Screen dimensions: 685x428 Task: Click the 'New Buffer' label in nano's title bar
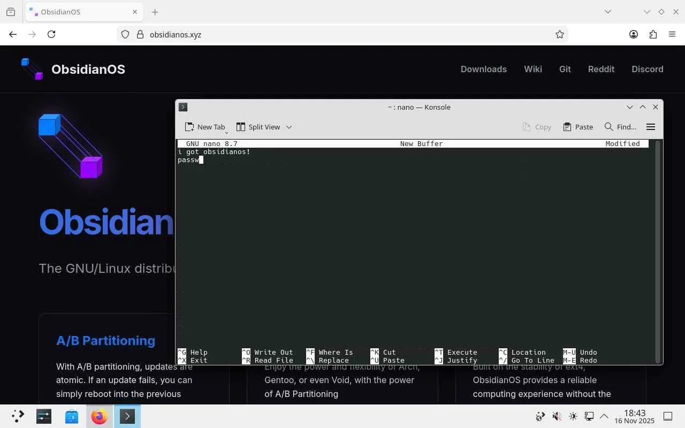tap(422, 144)
